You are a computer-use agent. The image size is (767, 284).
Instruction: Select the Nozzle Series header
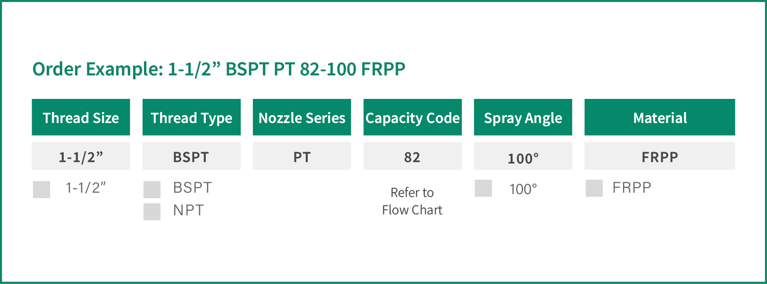pos(302,117)
